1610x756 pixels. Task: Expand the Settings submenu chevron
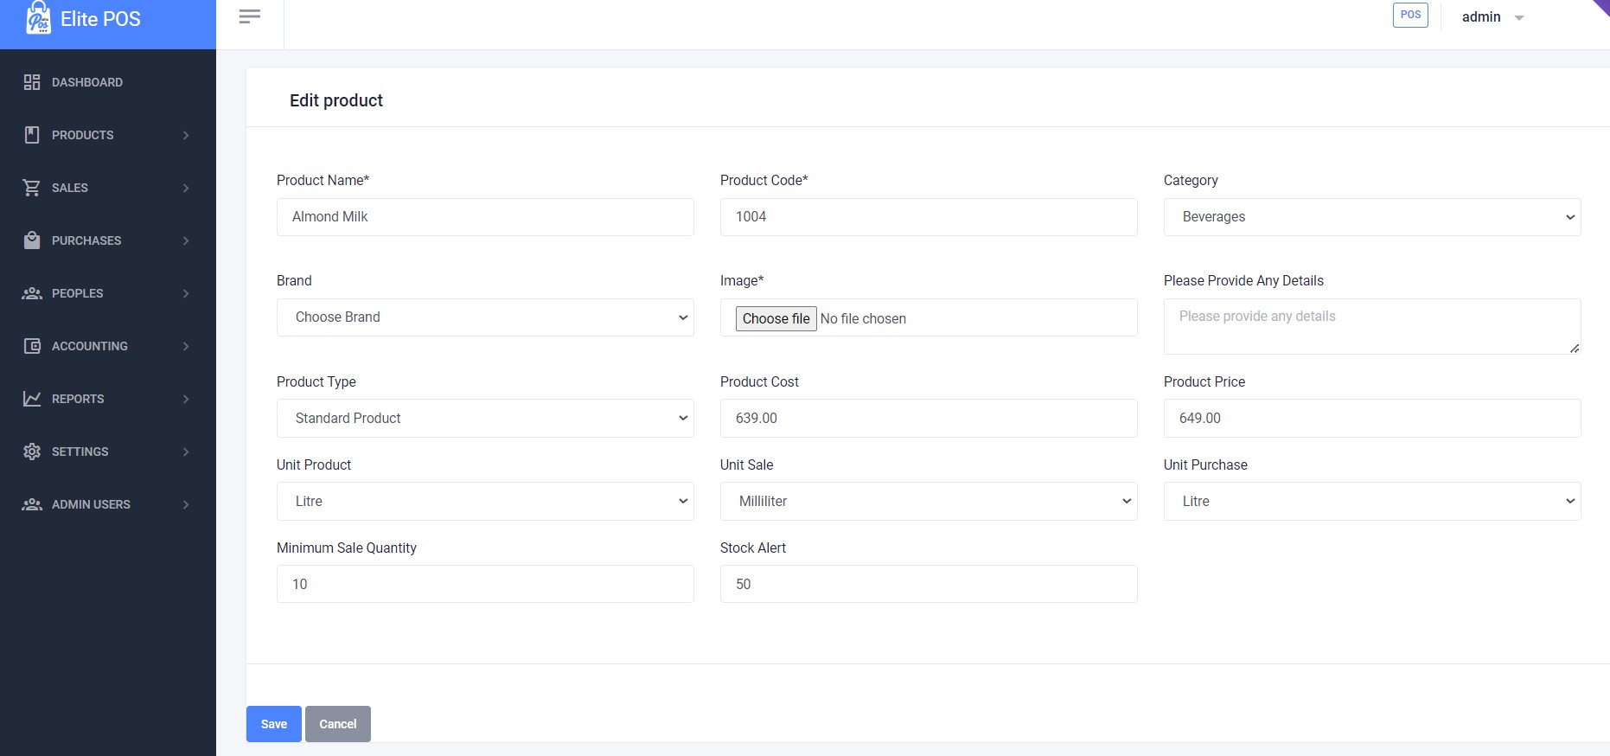pos(186,452)
